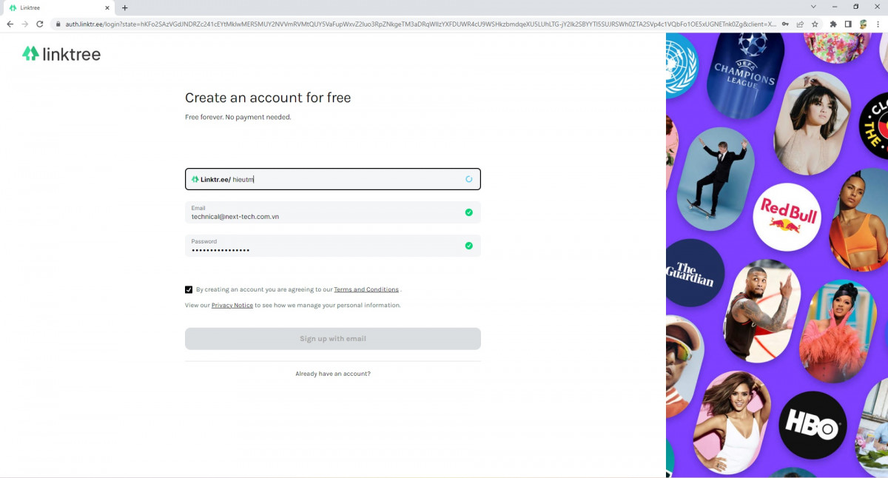The image size is (888, 478).
Task: Open a new browser tab
Action: point(124,7)
